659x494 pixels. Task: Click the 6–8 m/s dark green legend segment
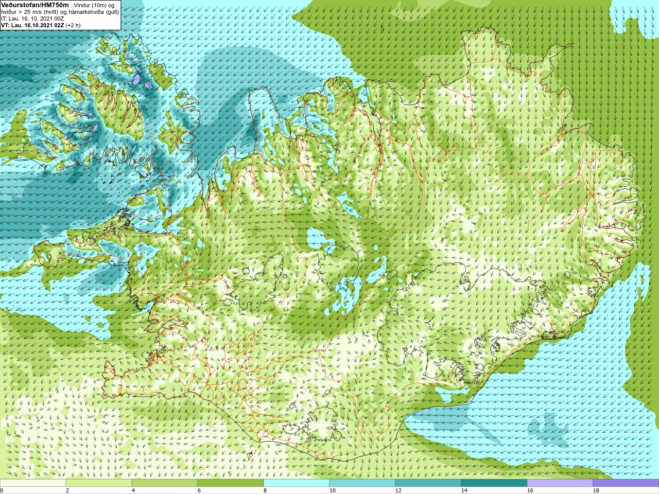click(x=231, y=483)
